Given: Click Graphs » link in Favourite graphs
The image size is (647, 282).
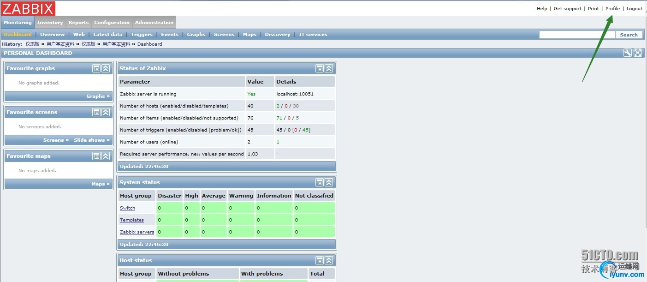Looking at the screenshot, I should [x=98, y=96].
